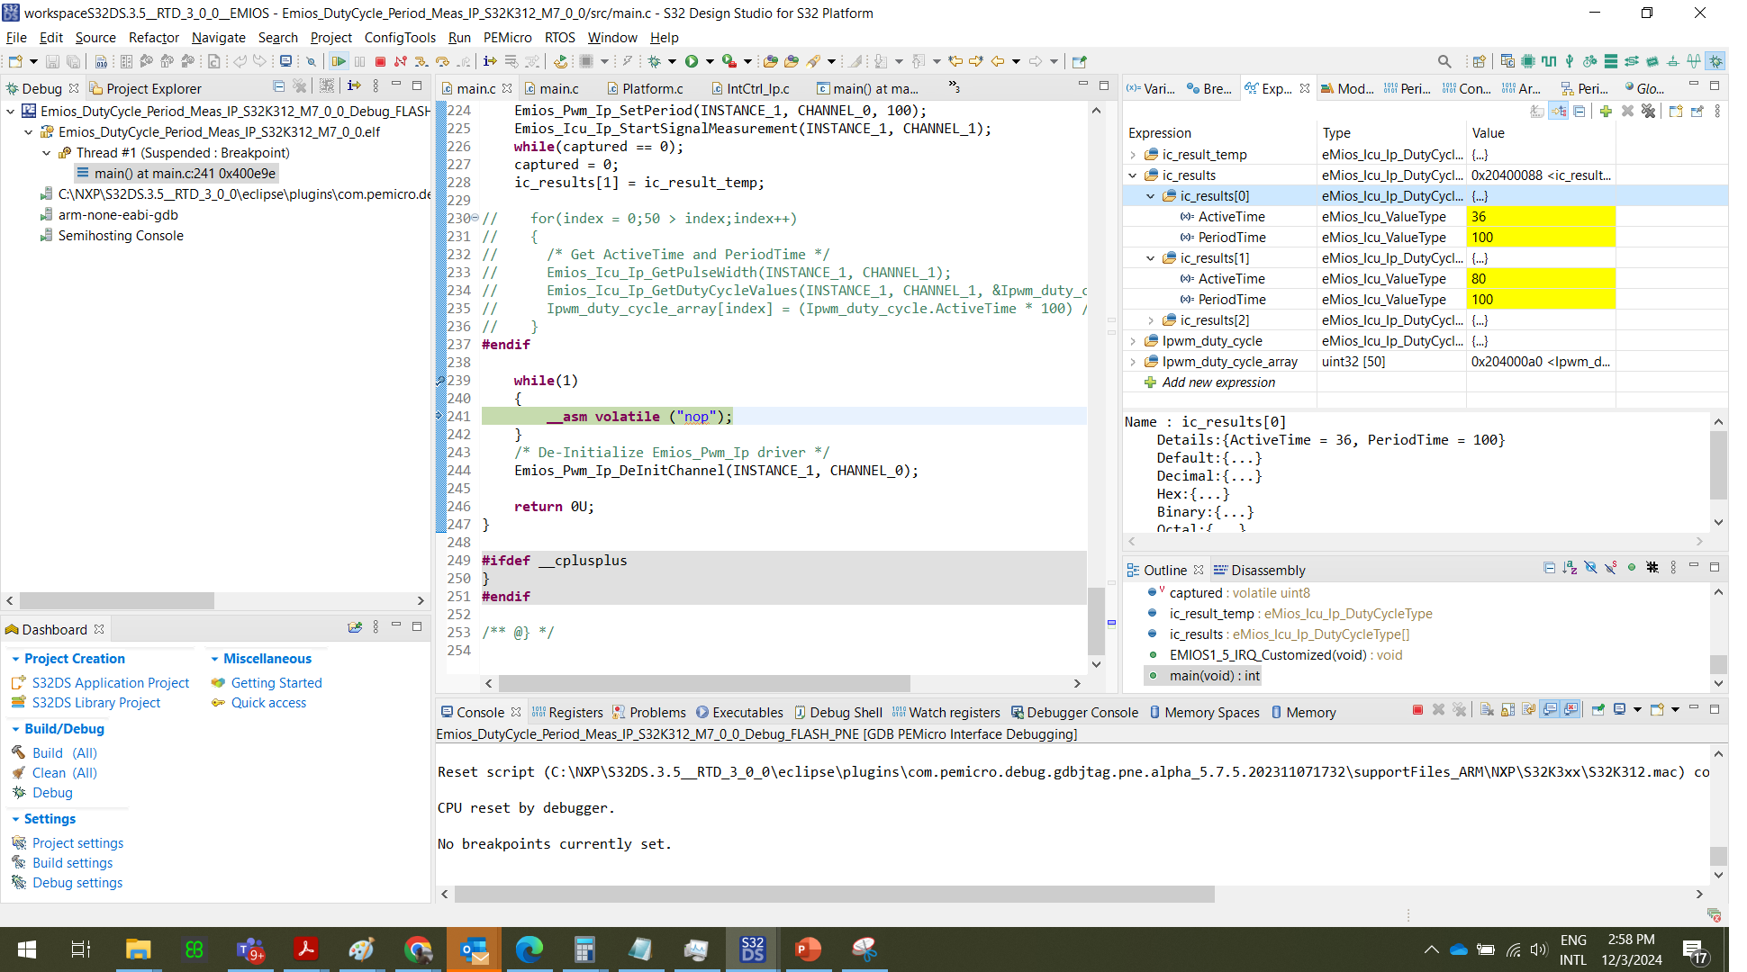Resume program execution with the green play icon
Screen dimensions: 1747x972
coord(340,60)
